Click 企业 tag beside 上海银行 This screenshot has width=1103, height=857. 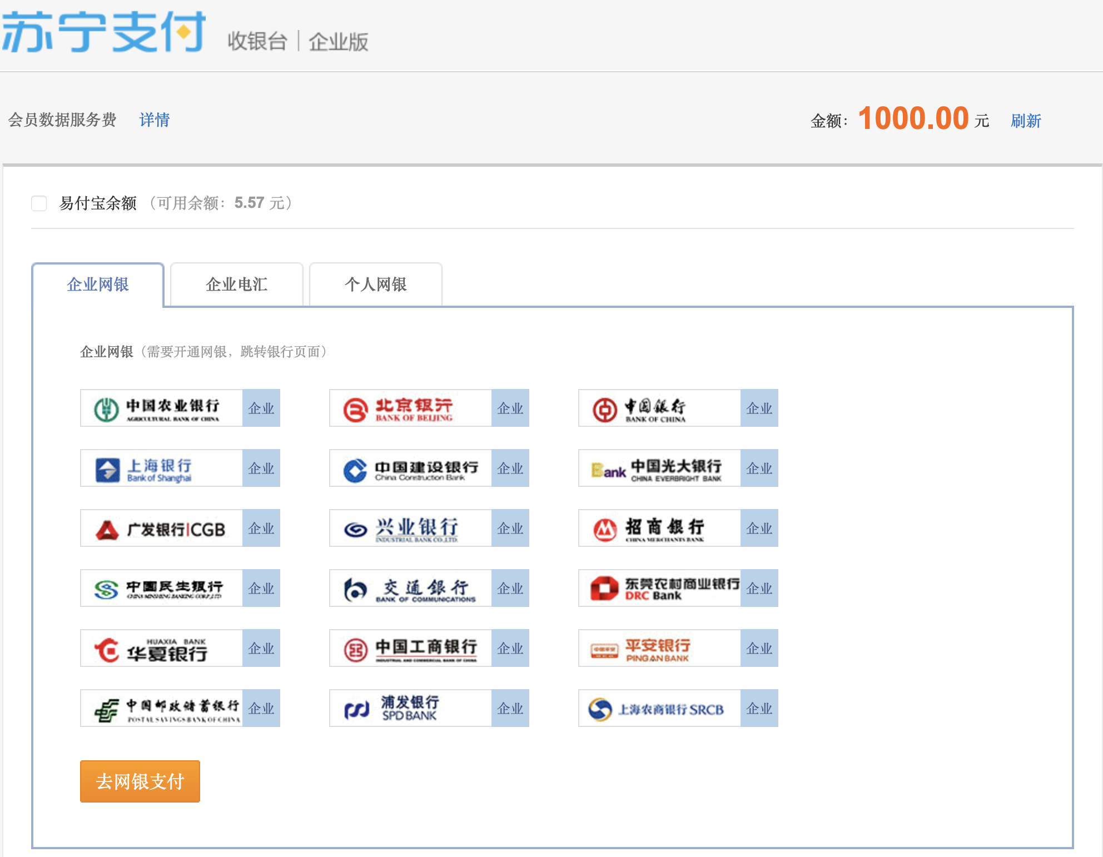(x=261, y=468)
